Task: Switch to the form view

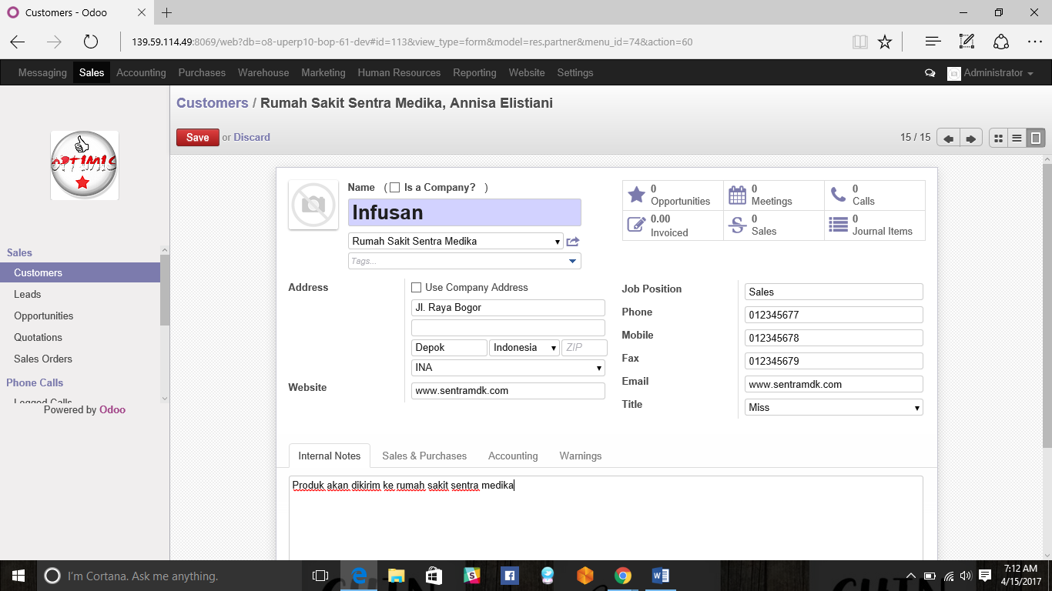Action: pyautogui.click(x=1036, y=139)
